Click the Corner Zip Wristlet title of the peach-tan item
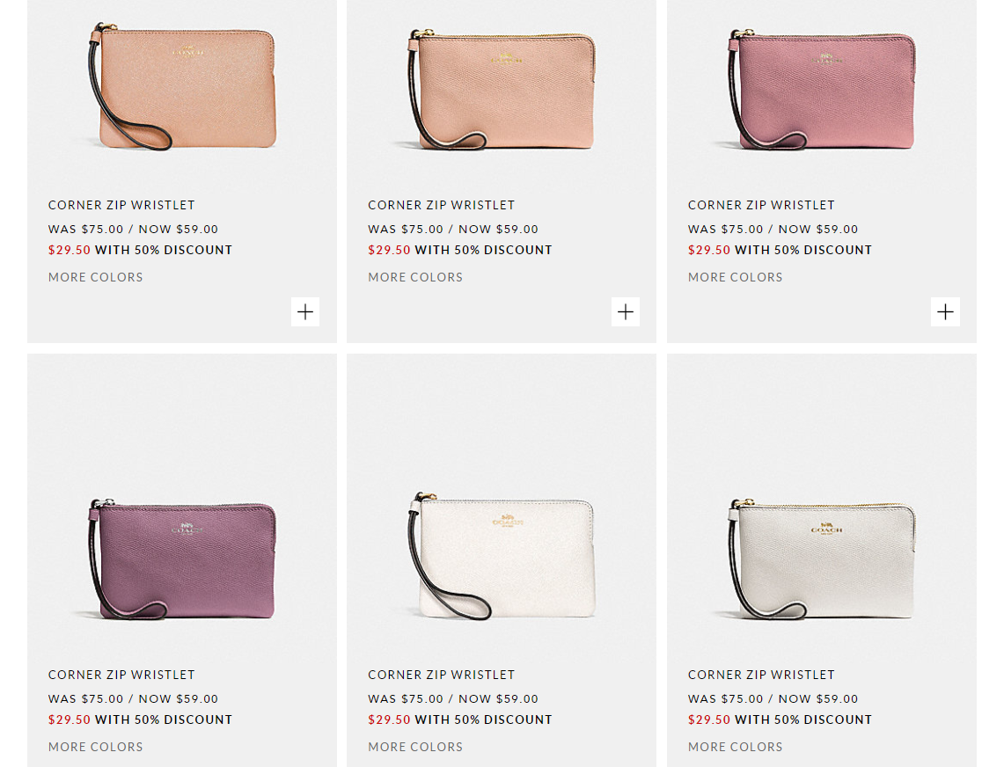Screen dimensions: 982x767 point(121,205)
